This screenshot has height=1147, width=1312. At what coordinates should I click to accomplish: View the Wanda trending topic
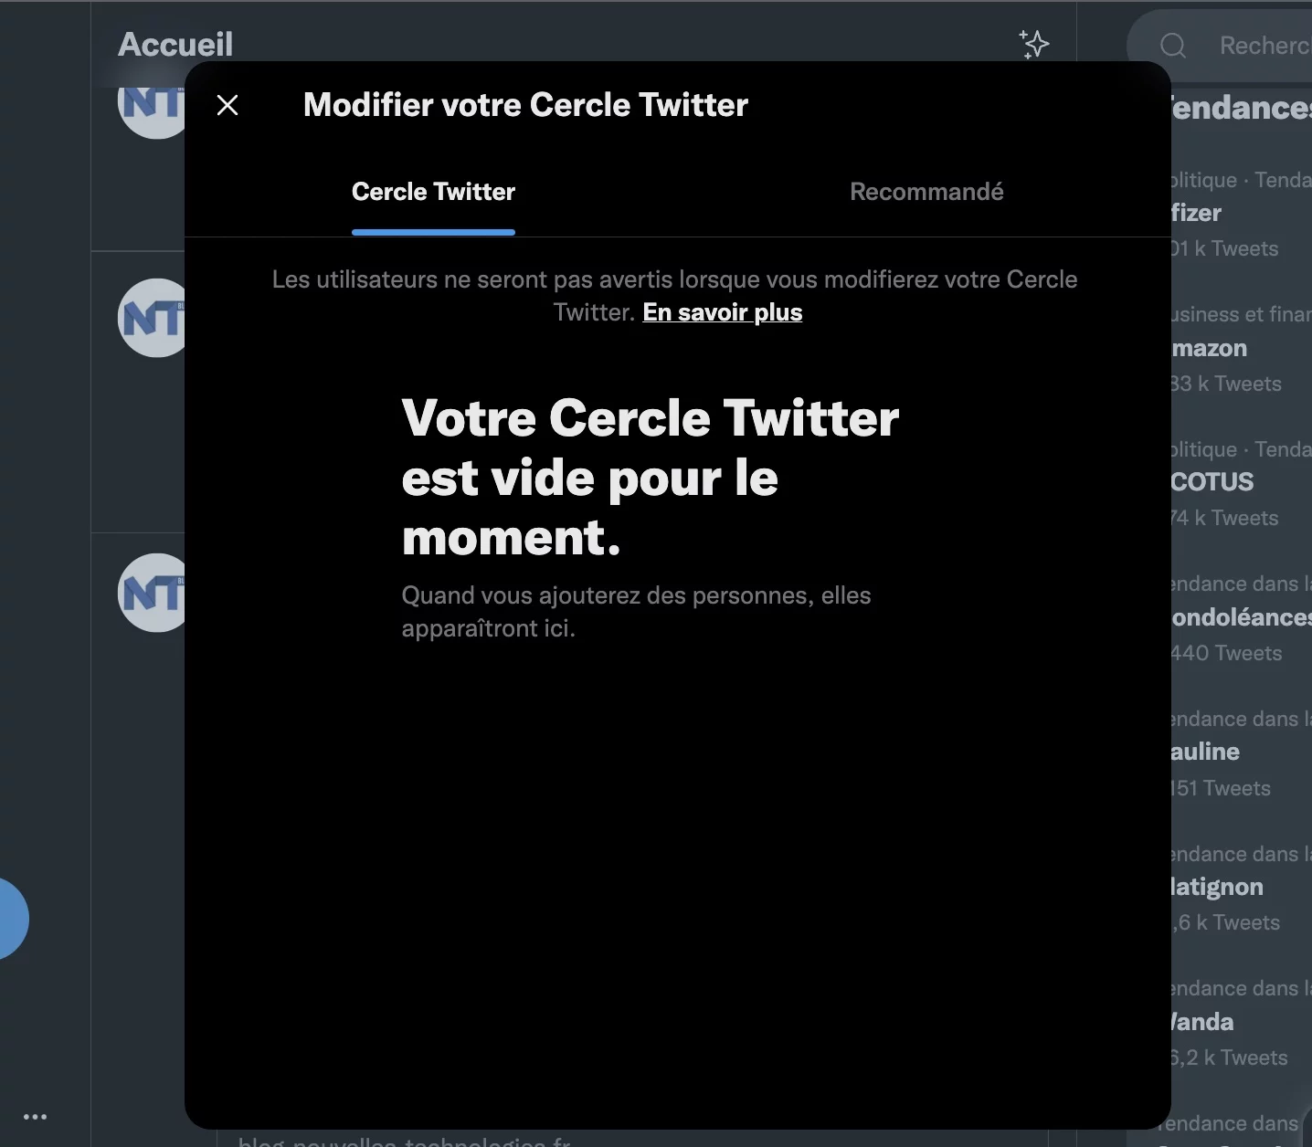pyautogui.click(x=1202, y=1022)
